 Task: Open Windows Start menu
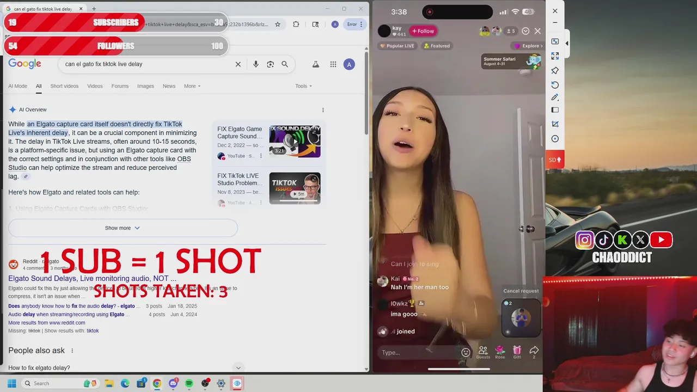click(x=11, y=383)
